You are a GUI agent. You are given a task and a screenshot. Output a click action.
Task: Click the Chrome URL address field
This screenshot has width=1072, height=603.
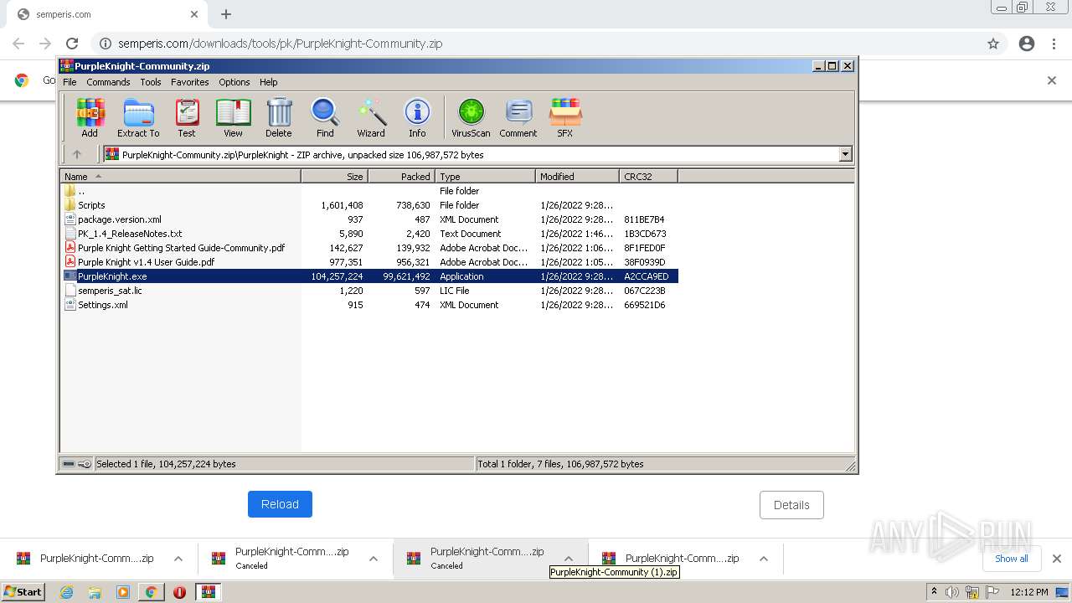[x=536, y=44]
